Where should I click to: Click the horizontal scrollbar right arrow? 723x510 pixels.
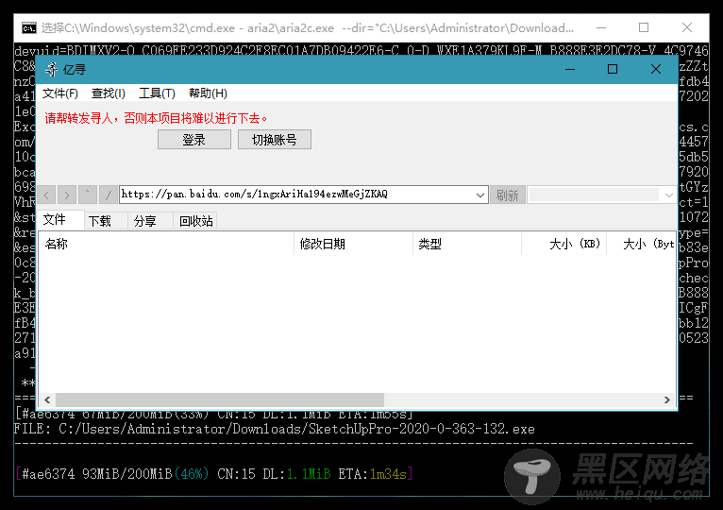click(x=666, y=399)
